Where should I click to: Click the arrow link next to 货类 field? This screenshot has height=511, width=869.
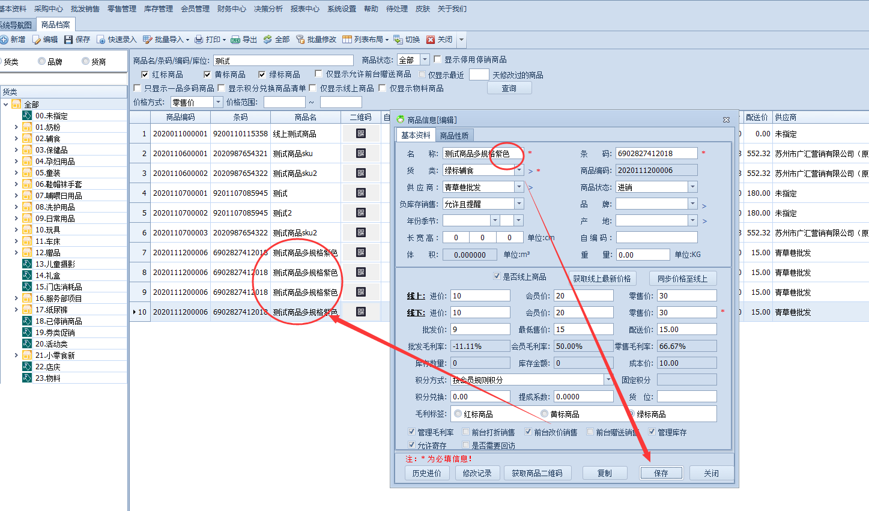530,171
